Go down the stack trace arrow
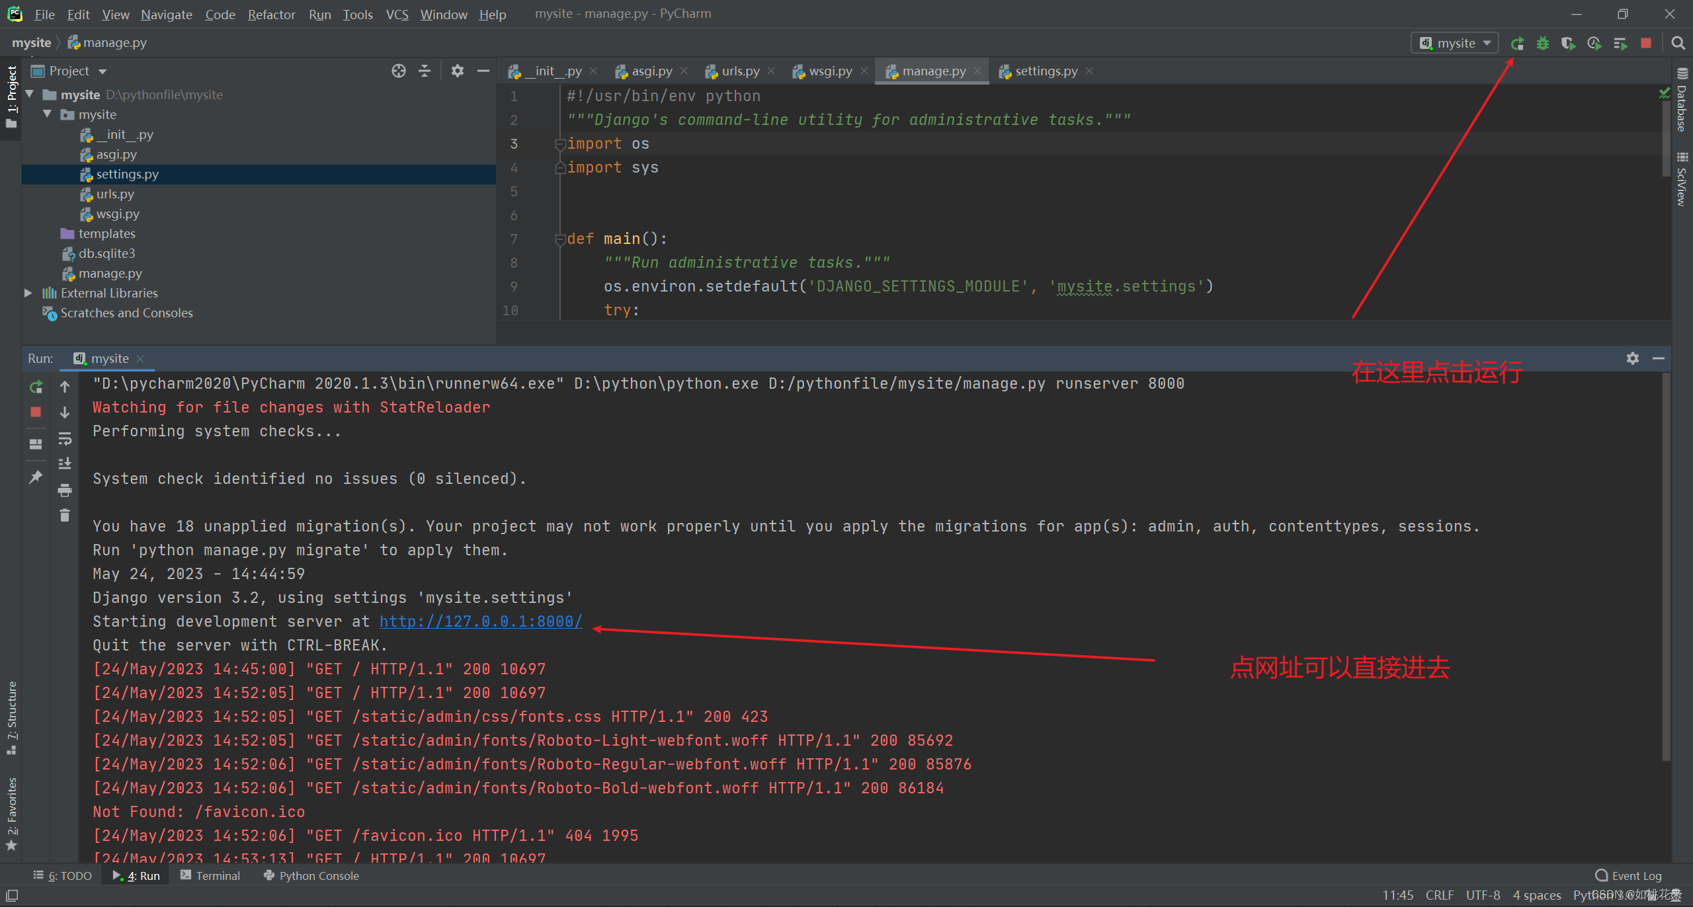The image size is (1693, 907). pyautogui.click(x=65, y=413)
